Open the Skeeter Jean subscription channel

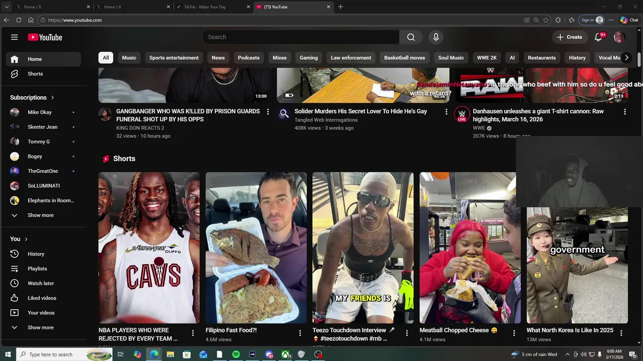(43, 127)
